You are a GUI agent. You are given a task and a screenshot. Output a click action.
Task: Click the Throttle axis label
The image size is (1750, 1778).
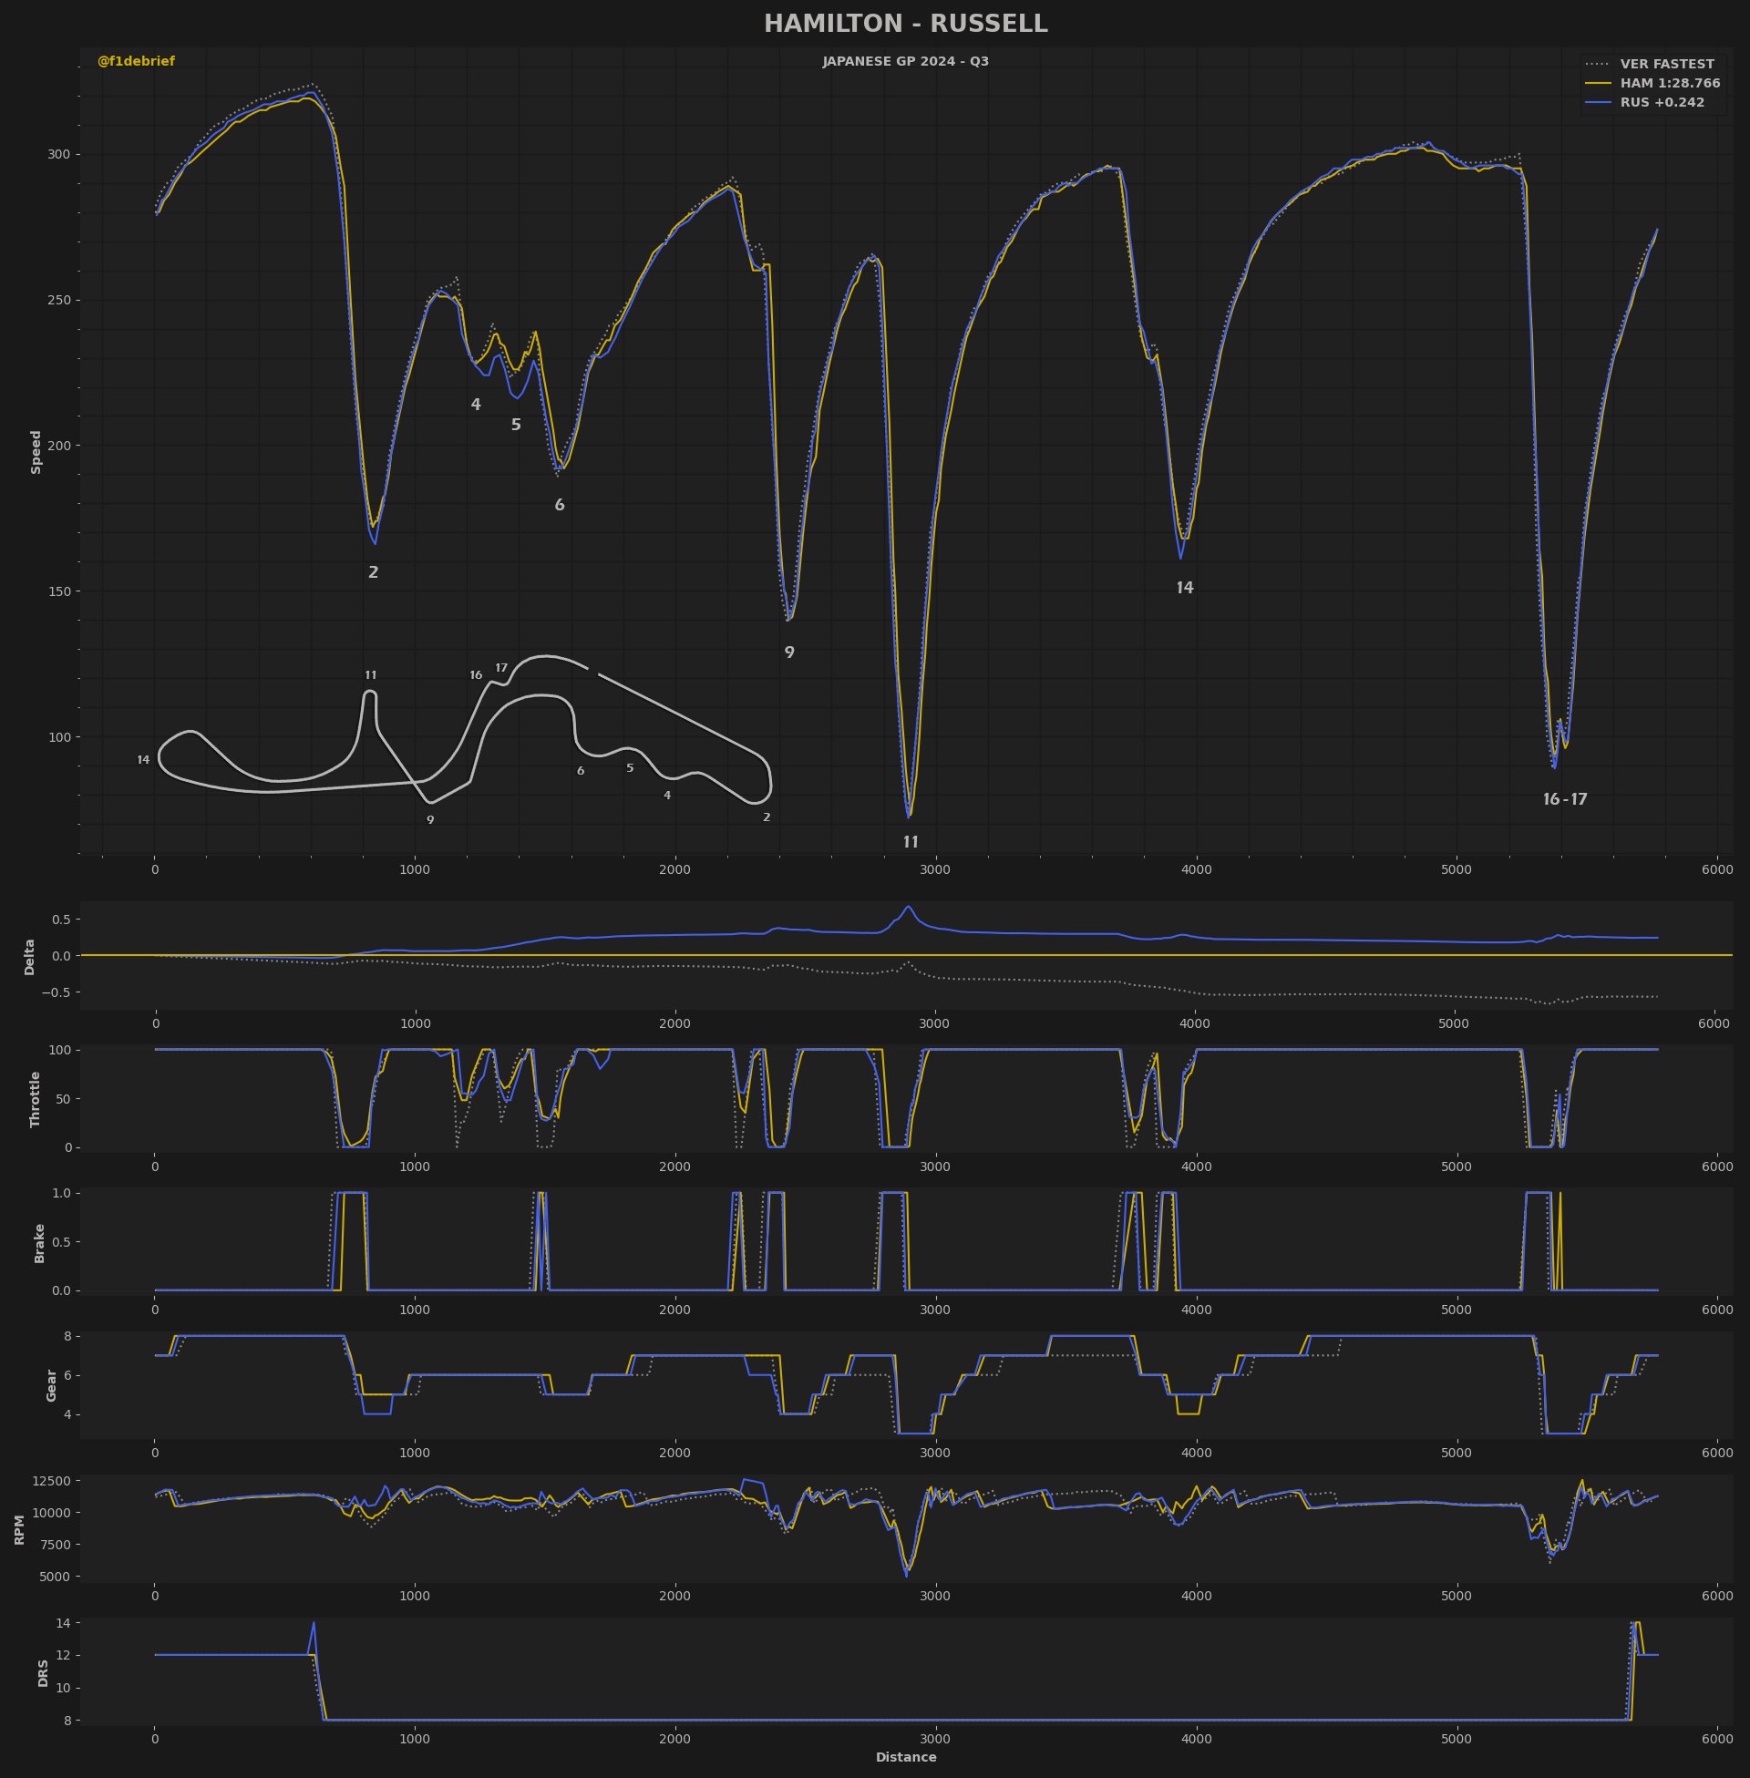36,1099
